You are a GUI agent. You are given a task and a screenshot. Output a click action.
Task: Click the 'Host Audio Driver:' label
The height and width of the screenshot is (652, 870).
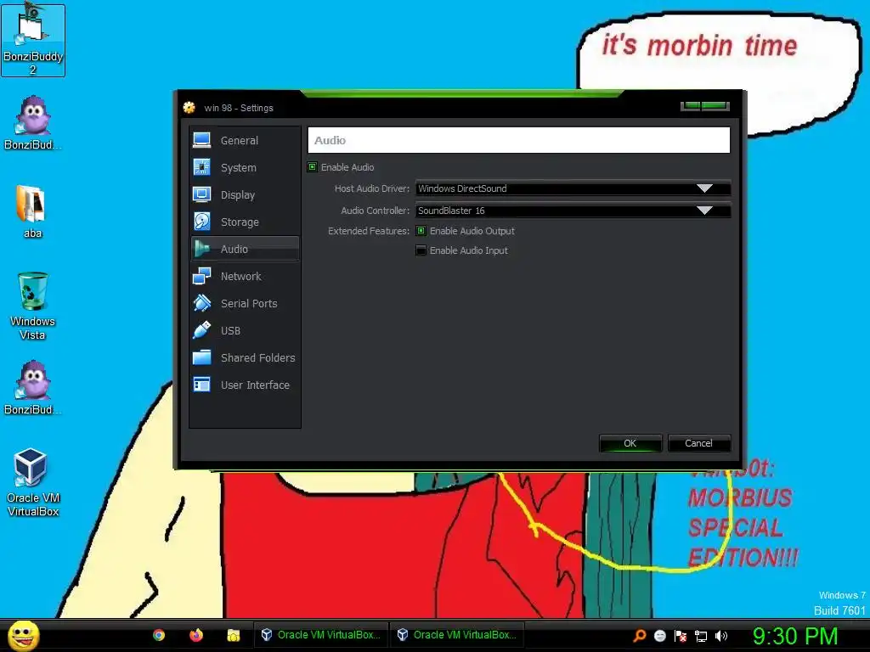coord(372,188)
